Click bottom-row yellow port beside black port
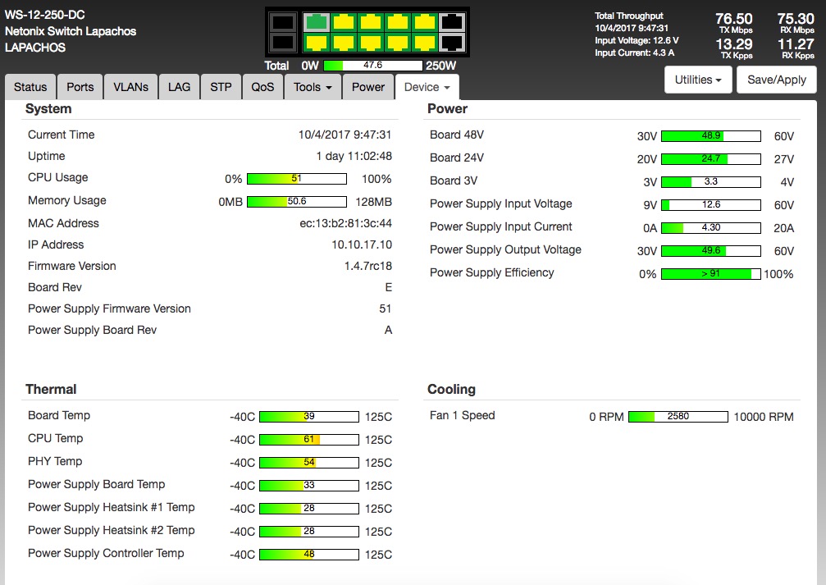The width and height of the screenshot is (826, 585). tap(424, 42)
